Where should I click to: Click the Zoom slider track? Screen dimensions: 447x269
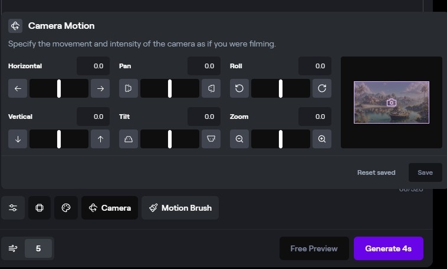[x=281, y=139]
